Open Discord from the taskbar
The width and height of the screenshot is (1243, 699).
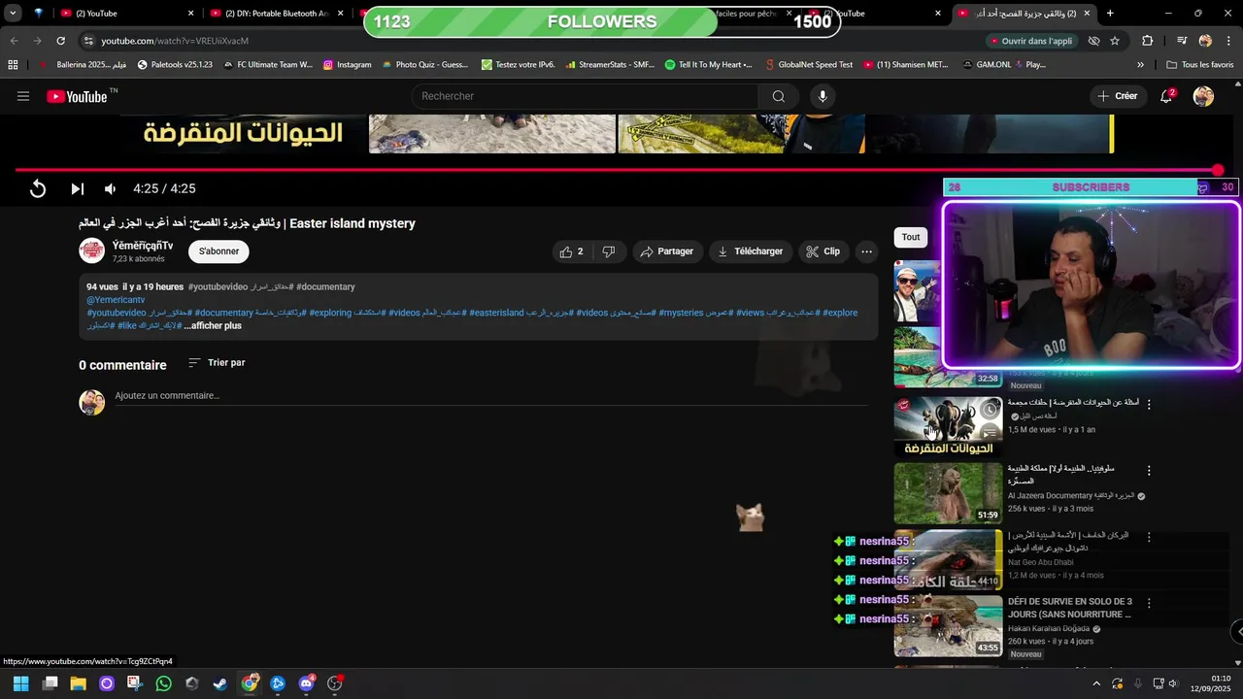306,683
